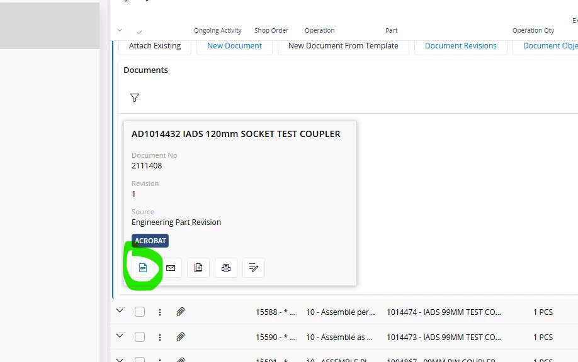This screenshot has height=362, width=578.
Task: Click the Engineering Part Revision source text
Action: point(176,222)
